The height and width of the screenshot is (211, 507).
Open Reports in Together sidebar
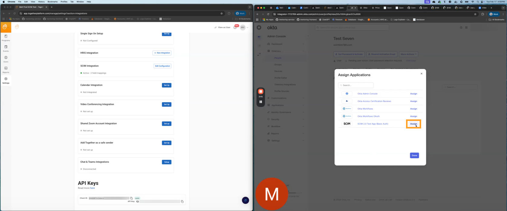(6, 70)
